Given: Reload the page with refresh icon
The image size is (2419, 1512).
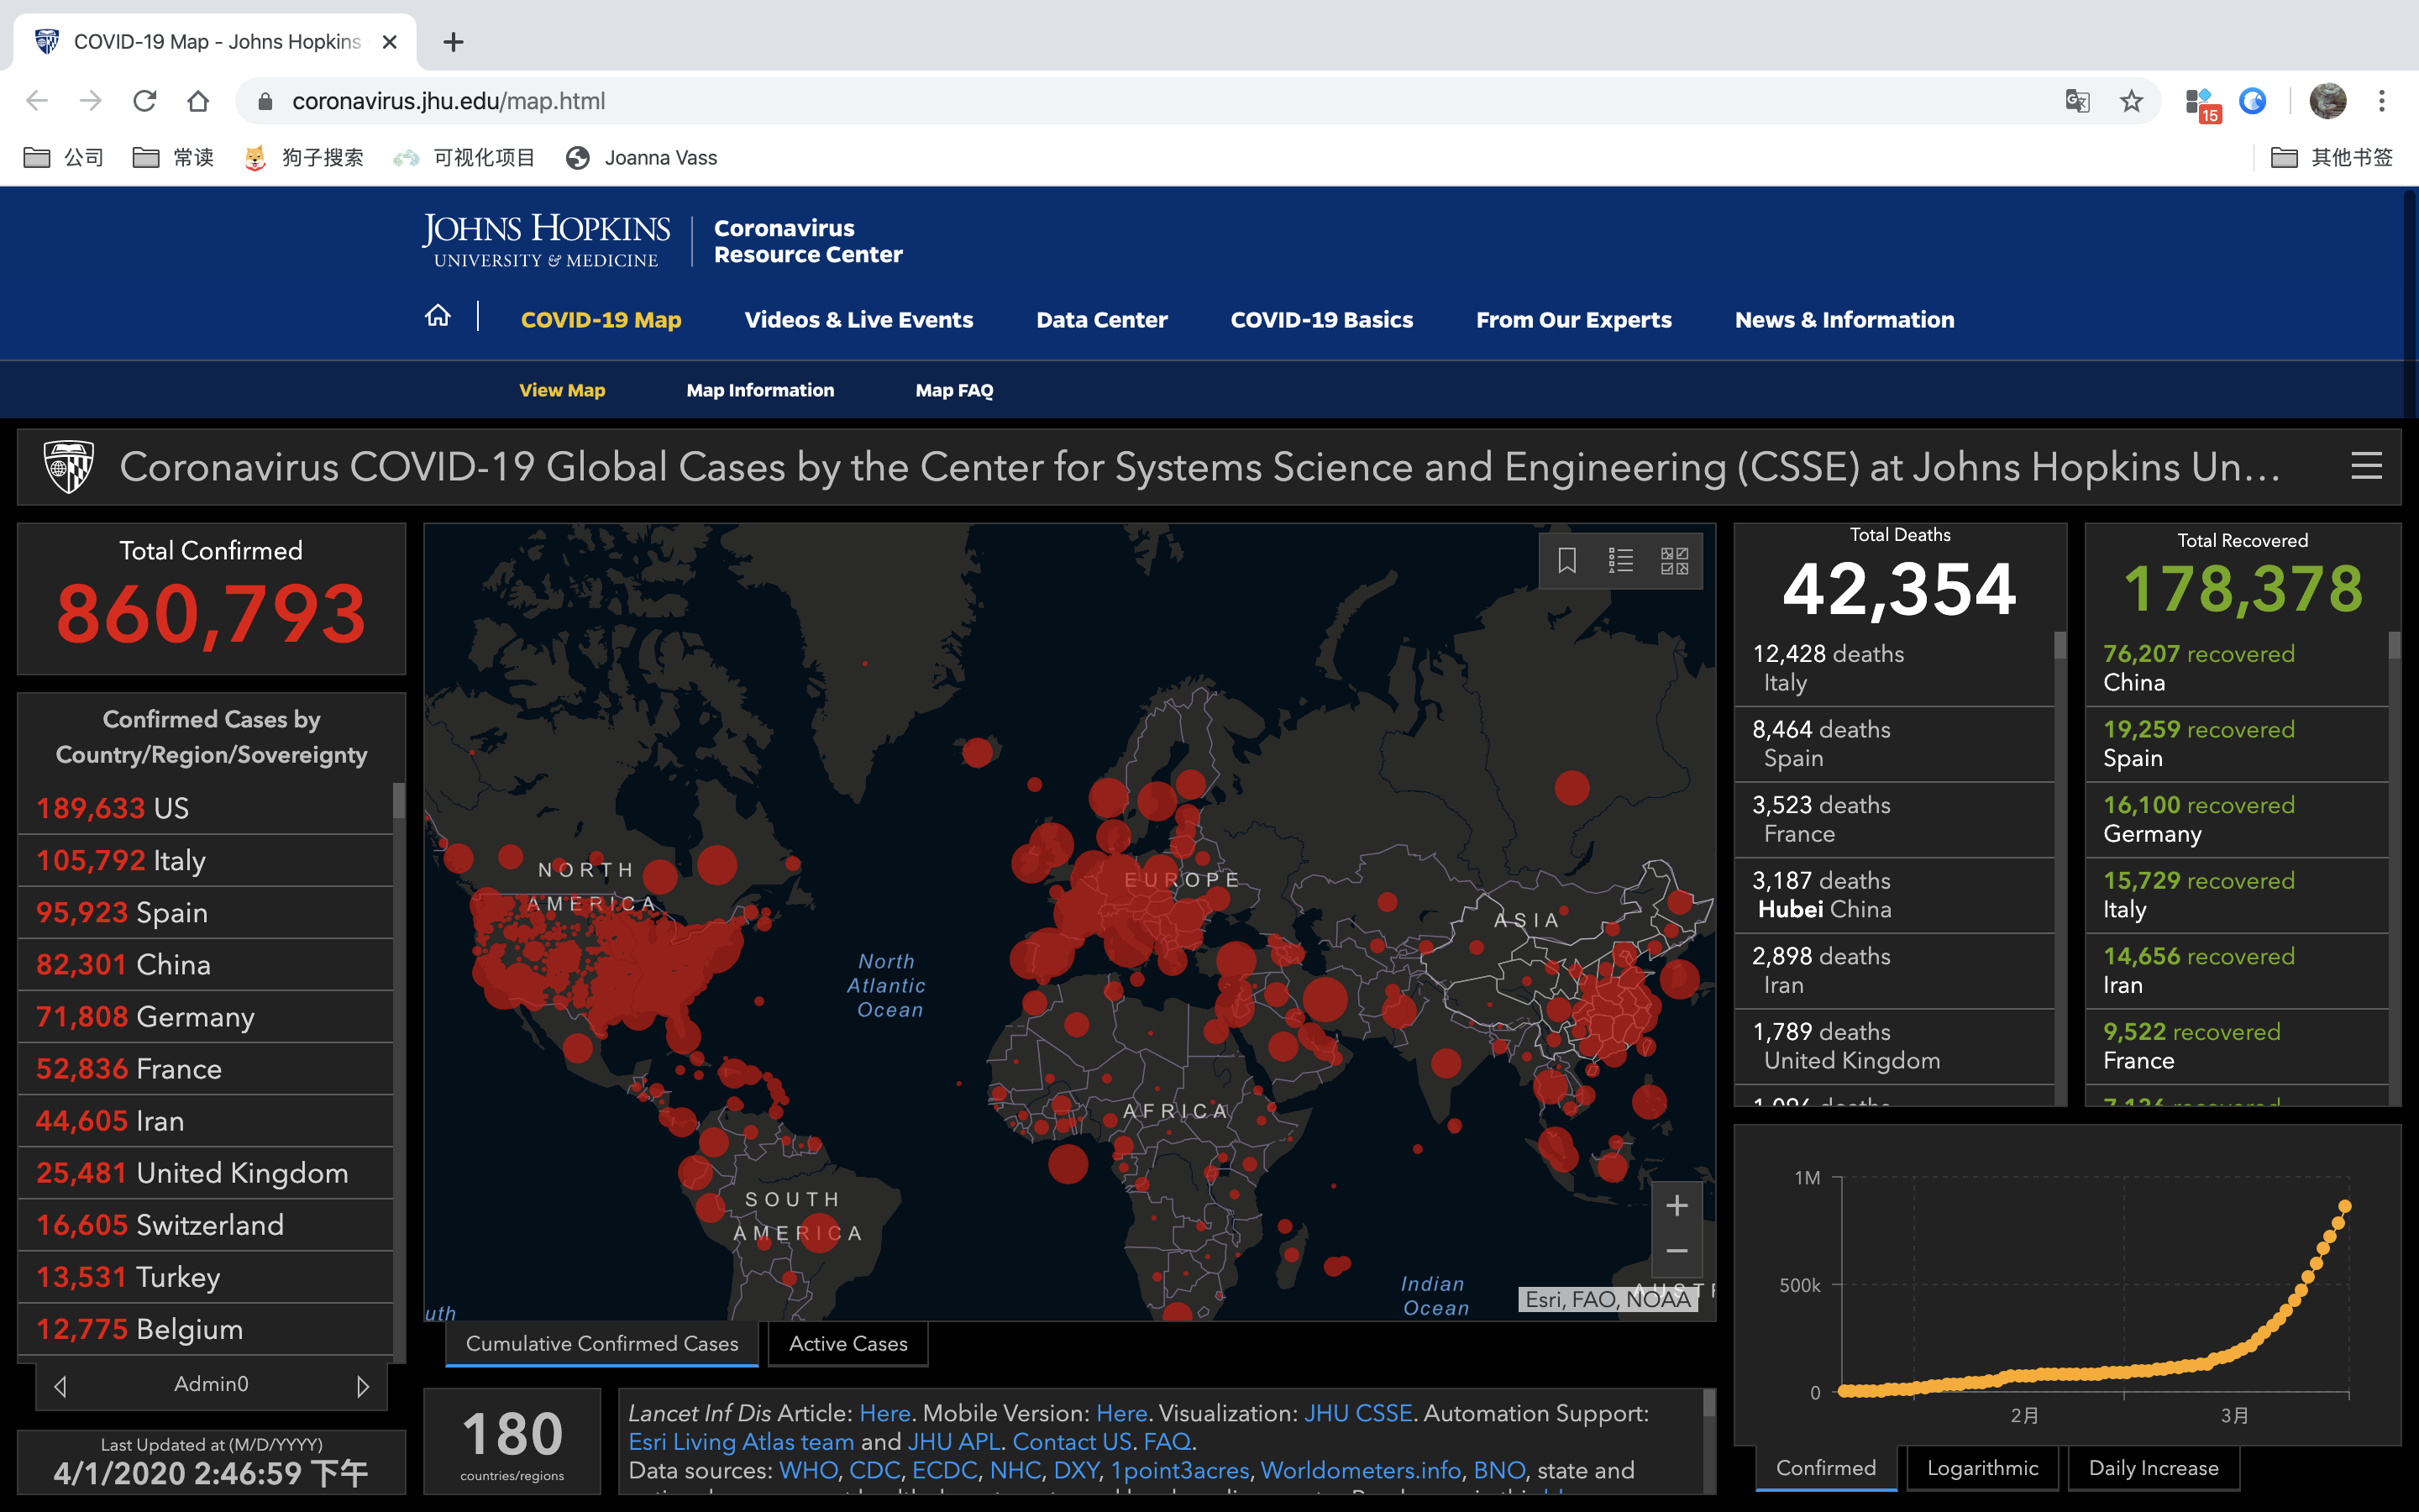Looking at the screenshot, I should click(145, 101).
